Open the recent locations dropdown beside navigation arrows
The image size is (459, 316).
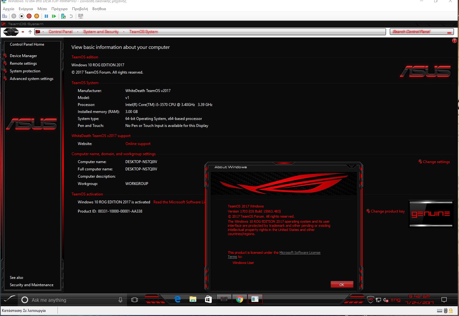pos(23,32)
